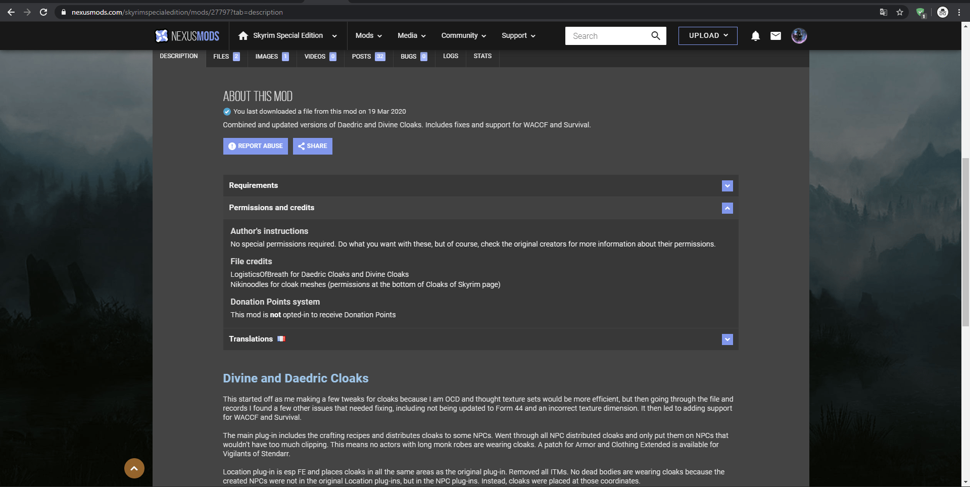Viewport: 970px width, 487px height.
Task: Click the Donation Points system heading
Action: pos(275,302)
